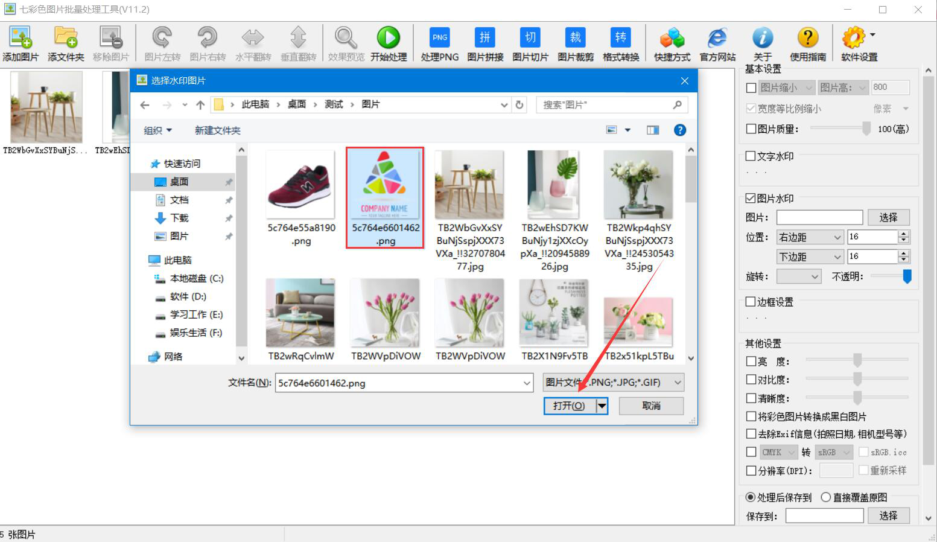Image resolution: width=937 pixels, height=542 pixels.
Task: Enable the 文字水印 text watermark checkbox
Action: (751, 156)
